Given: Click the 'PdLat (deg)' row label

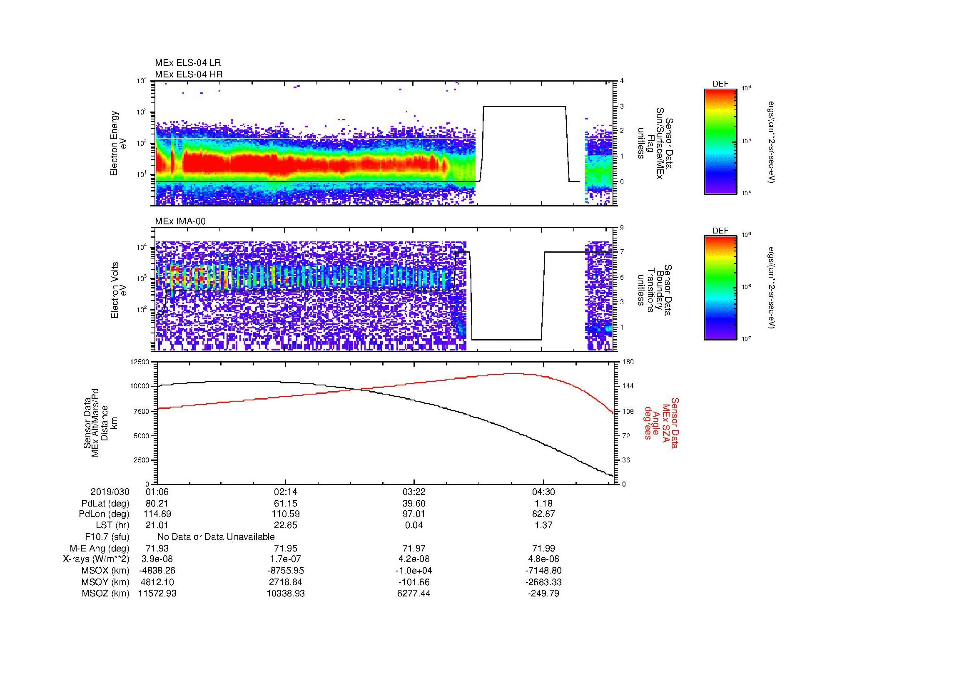Looking at the screenshot, I should click(105, 504).
